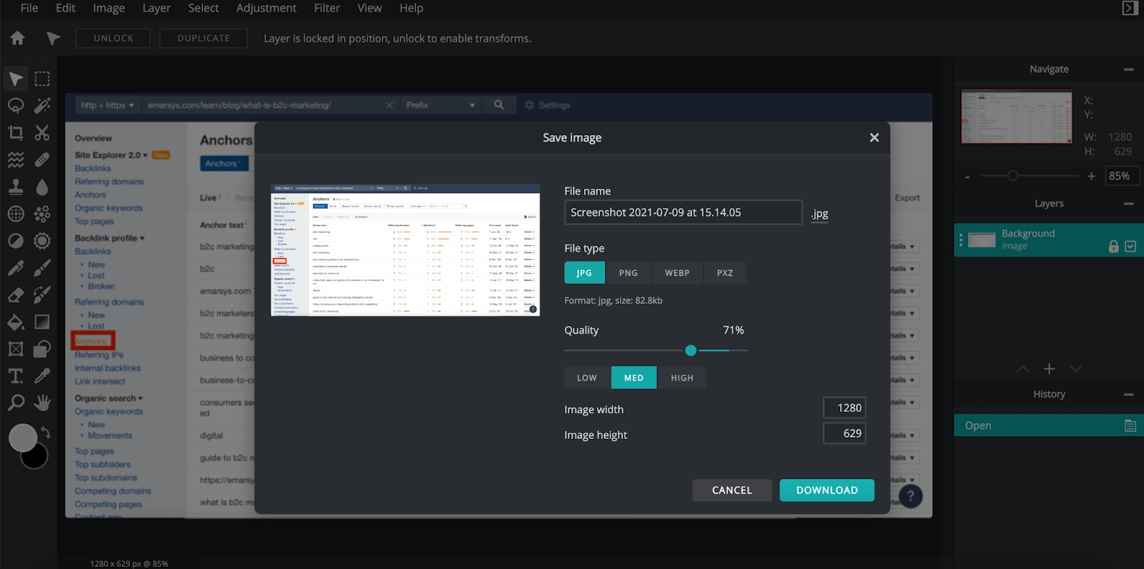The width and height of the screenshot is (1144, 569).
Task: Click the Quality slider handle
Action: [691, 350]
